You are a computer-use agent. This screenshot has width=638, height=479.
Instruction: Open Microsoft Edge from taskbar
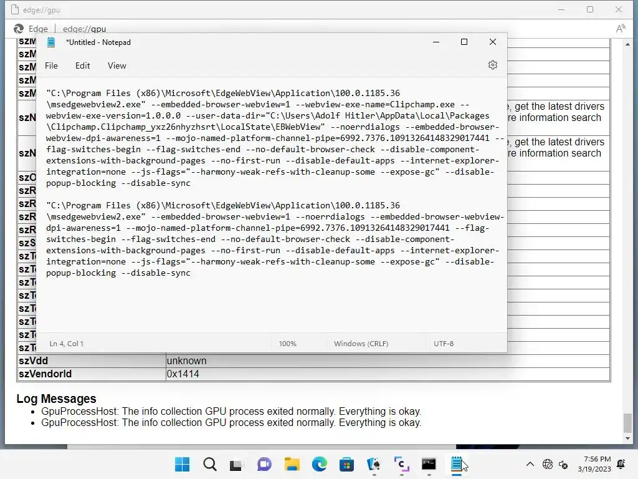(x=320, y=464)
